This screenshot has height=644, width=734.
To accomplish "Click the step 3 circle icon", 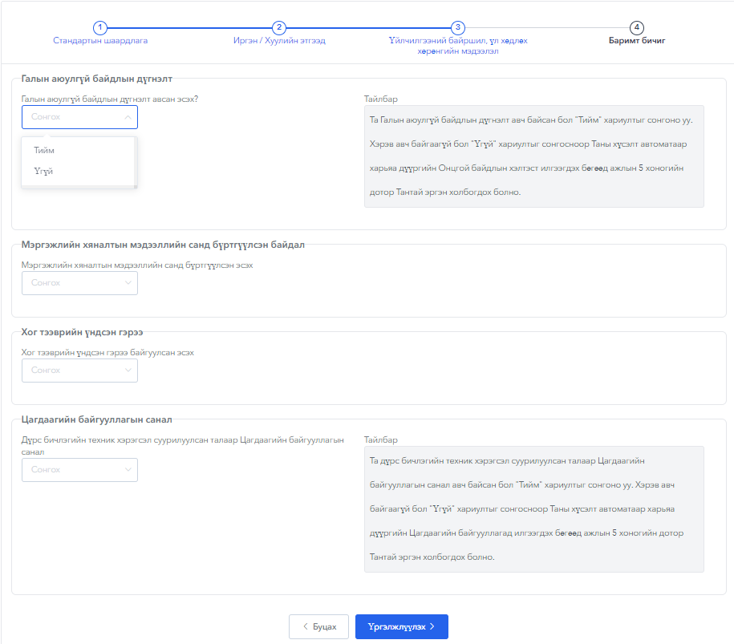I will coord(458,28).
